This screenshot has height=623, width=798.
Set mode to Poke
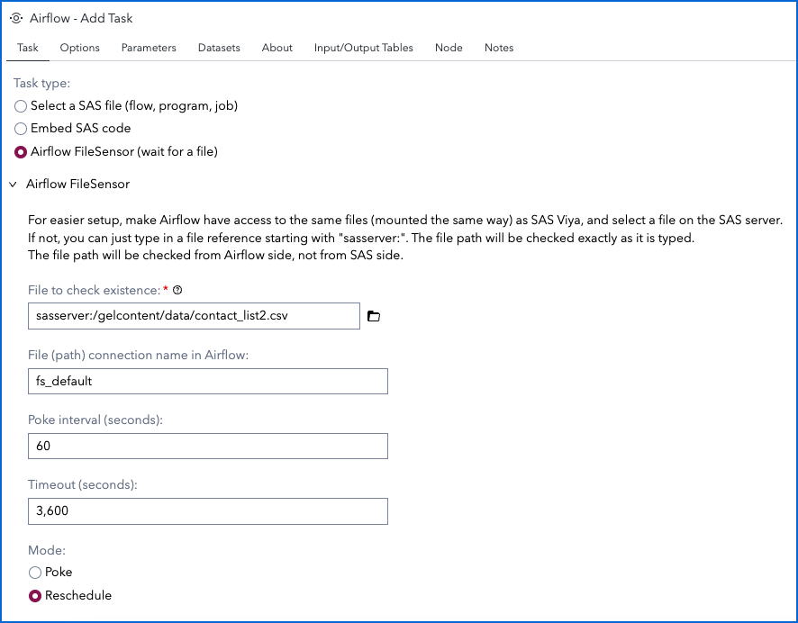pos(34,573)
